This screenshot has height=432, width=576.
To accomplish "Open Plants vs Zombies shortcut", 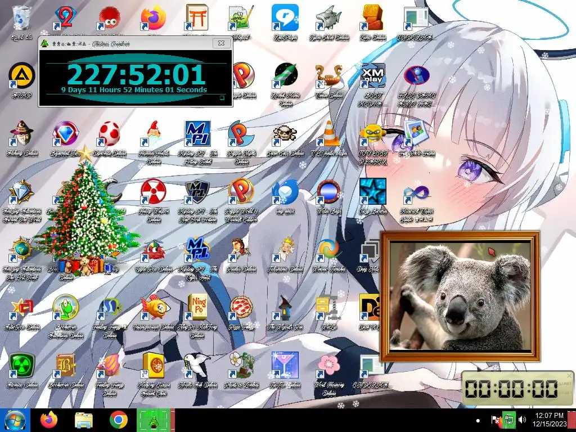I will (x=241, y=365).
